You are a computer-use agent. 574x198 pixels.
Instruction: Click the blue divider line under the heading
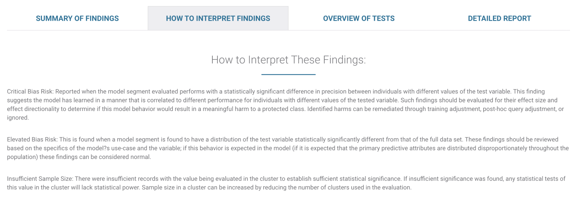click(288, 74)
